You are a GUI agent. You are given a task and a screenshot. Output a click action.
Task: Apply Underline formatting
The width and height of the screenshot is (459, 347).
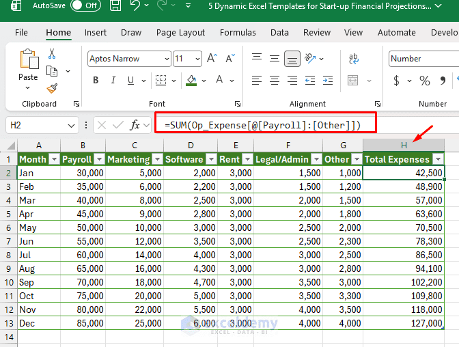pyautogui.click(x=130, y=80)
